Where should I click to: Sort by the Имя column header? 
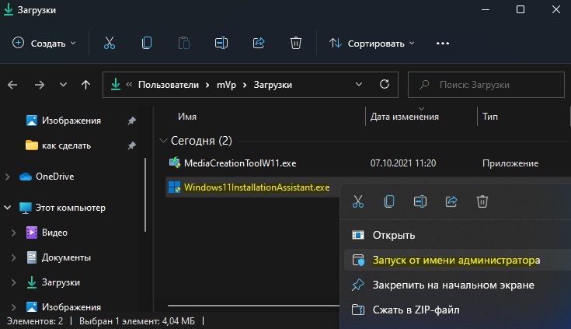[187, 117]
